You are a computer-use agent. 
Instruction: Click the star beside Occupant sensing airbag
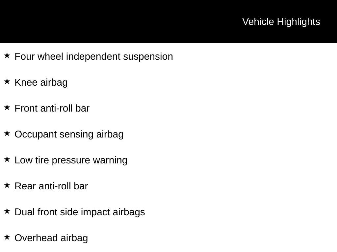click(7, 134)
